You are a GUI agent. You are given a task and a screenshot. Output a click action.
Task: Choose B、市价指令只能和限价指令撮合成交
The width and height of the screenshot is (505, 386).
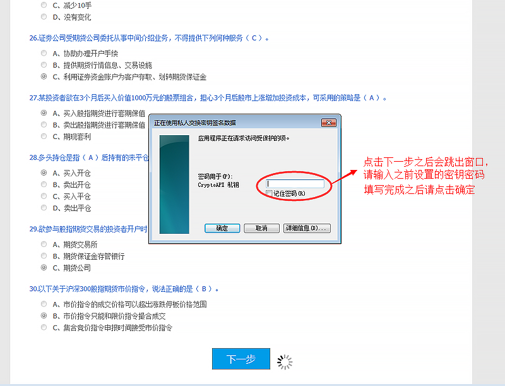click(x=44, y=316)
